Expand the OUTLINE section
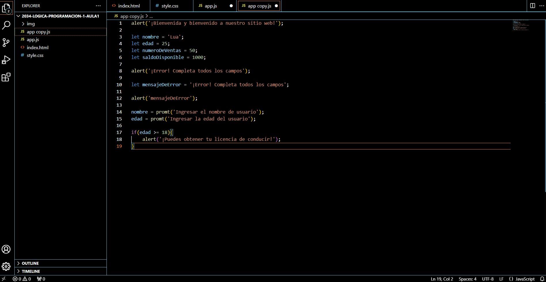 60,263
